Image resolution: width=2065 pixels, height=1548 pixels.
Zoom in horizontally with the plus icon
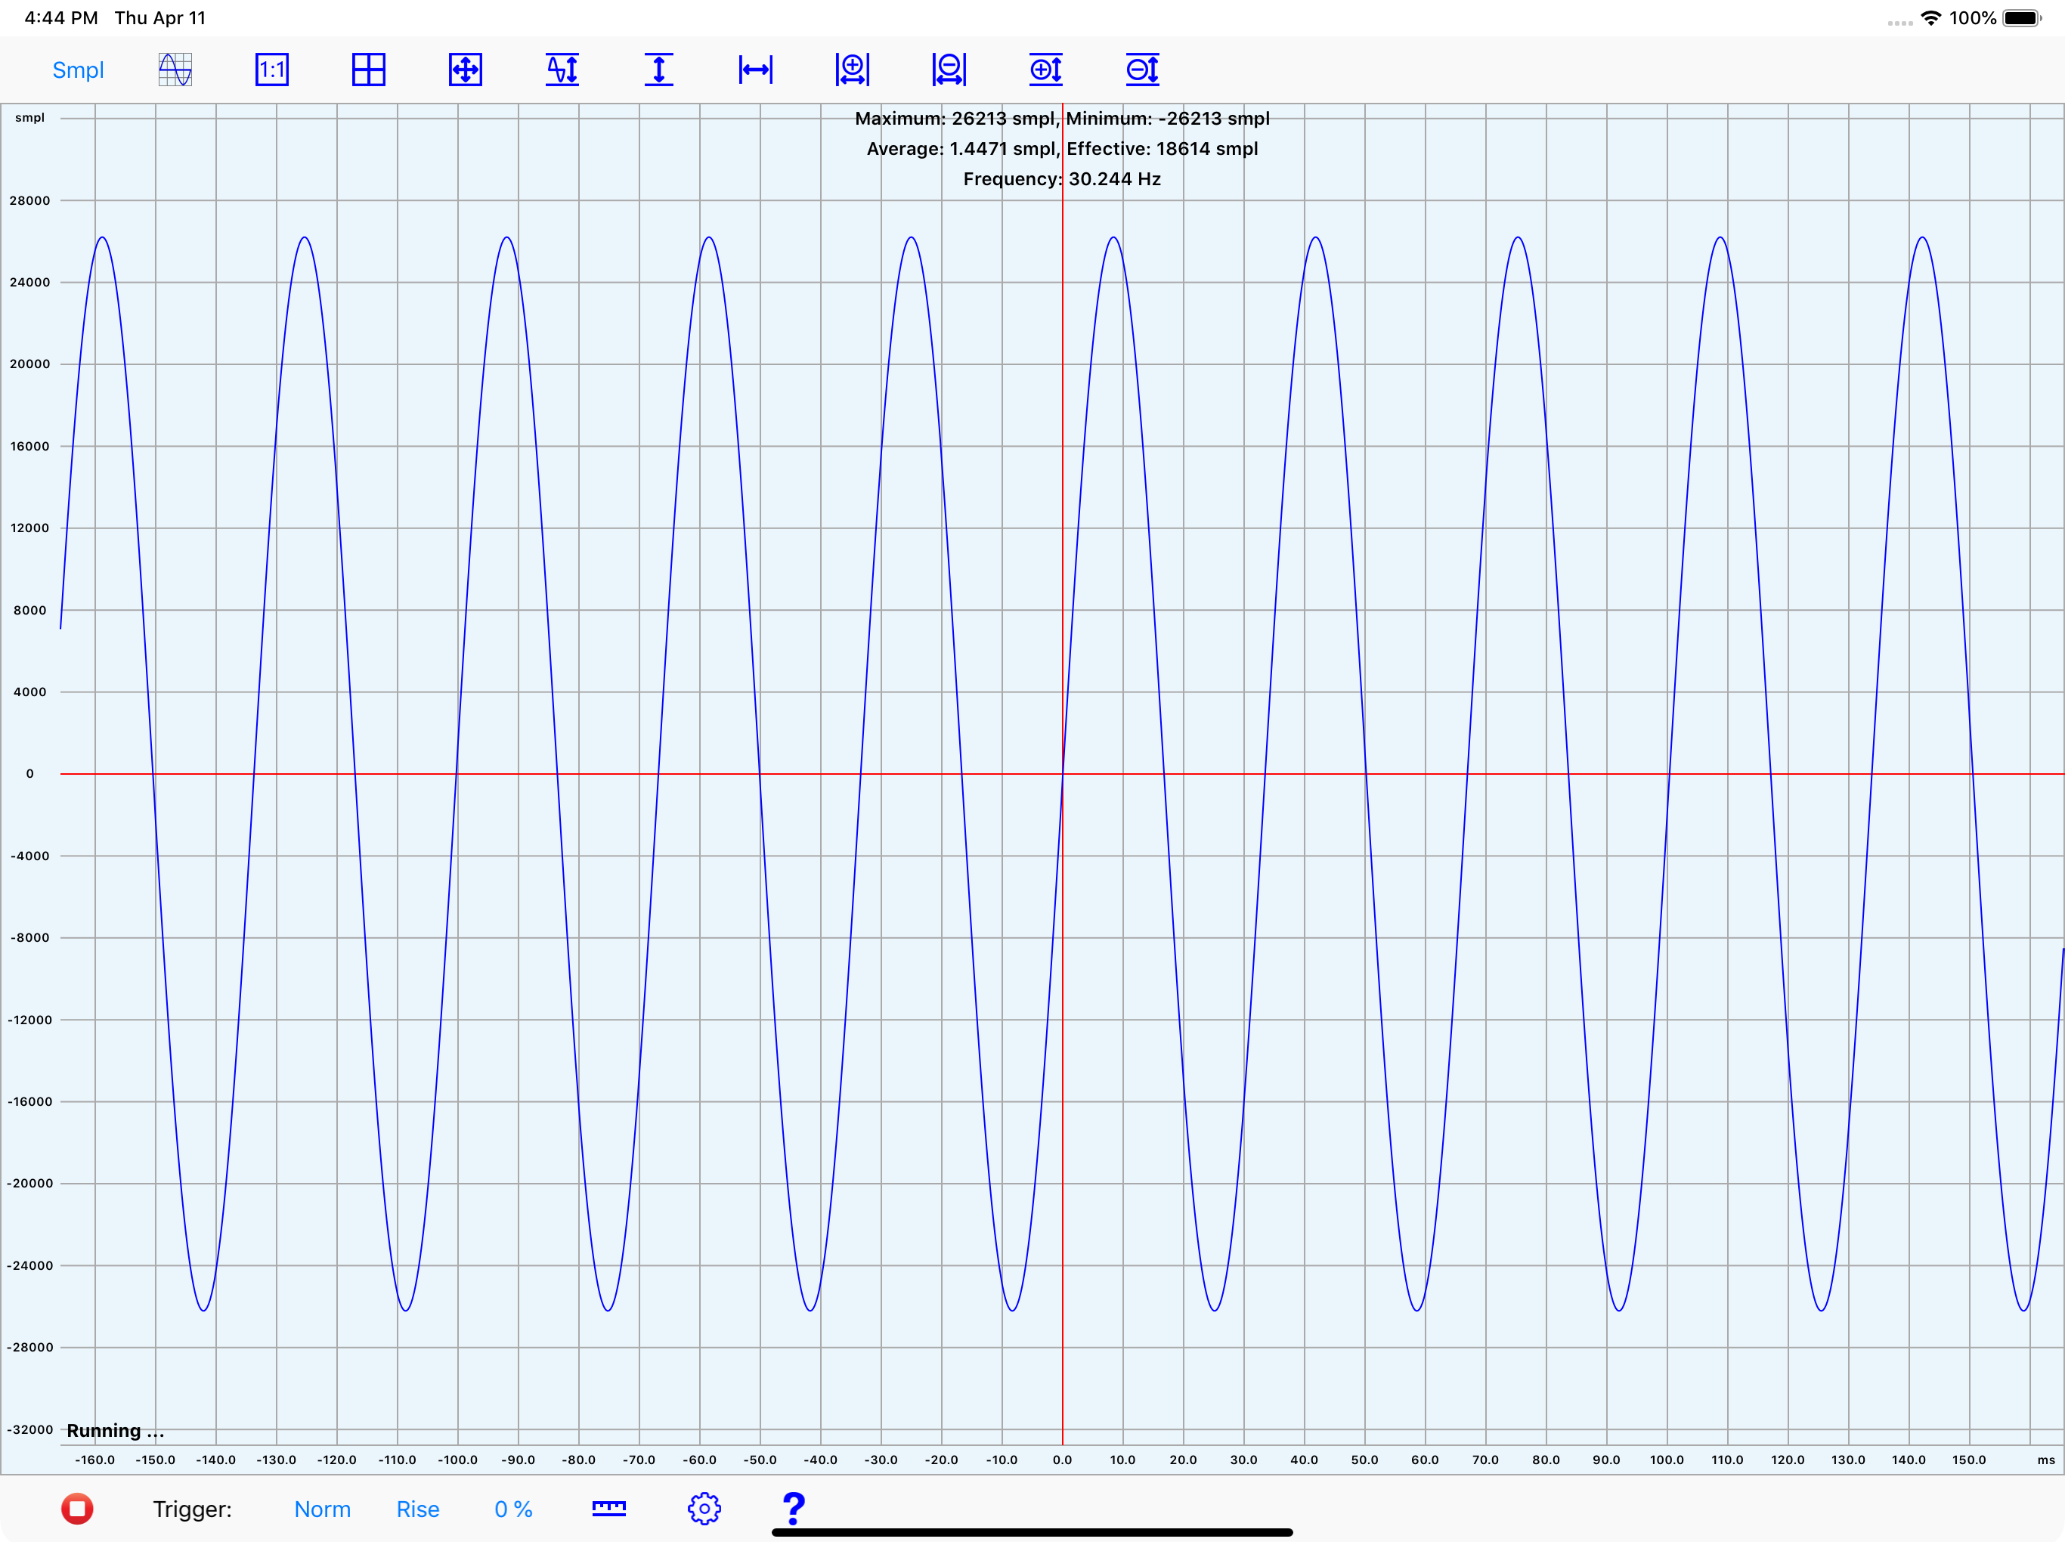tap(853, 70)
